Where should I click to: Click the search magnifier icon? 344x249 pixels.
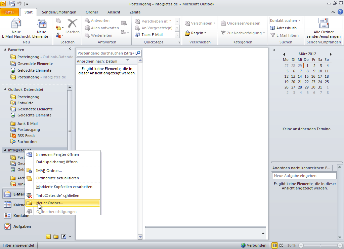(138, 53)
